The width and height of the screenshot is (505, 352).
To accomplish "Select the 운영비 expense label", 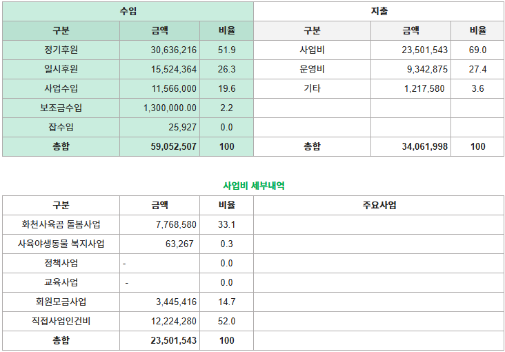I will pyautogui.click(x=312, y=69).
